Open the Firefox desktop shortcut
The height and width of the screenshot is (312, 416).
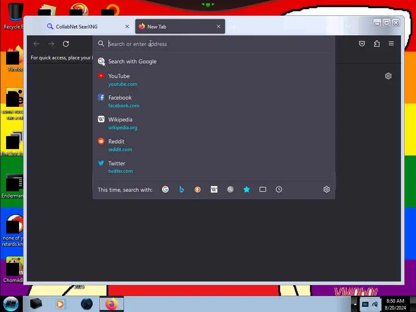pos(14,59)
